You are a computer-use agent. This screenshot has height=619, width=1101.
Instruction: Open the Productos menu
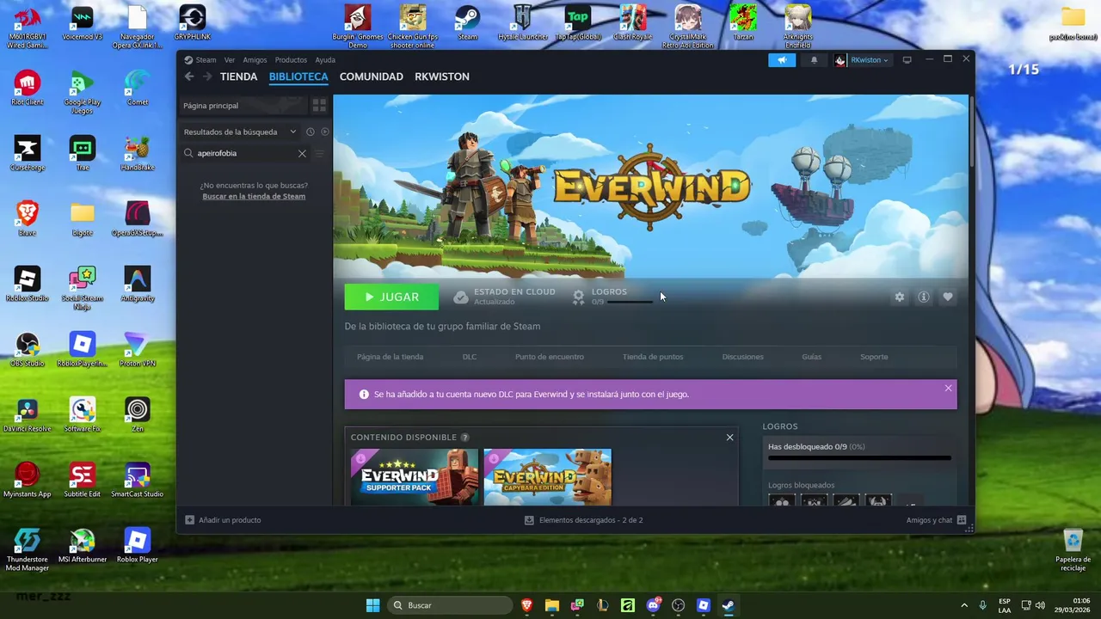point(291,60)
